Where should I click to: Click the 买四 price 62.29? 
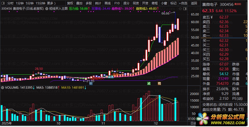(224, 54)
